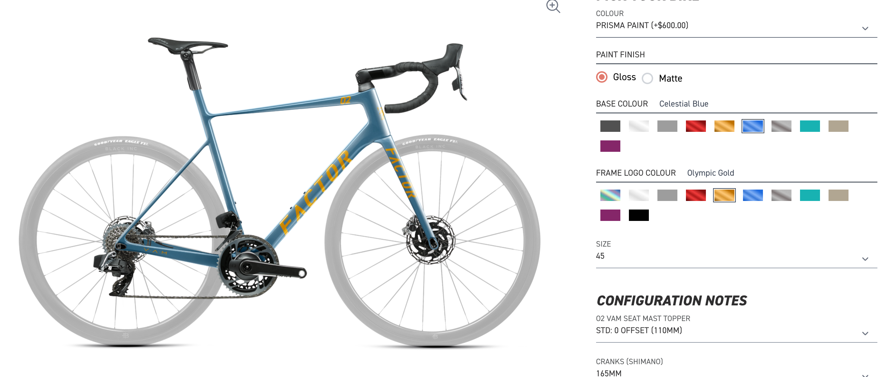Open the O2 VAM Seat Mast Topper dropdown
Image resolution: width=892 pixels, height=377 pixels.
pos(736,331)
